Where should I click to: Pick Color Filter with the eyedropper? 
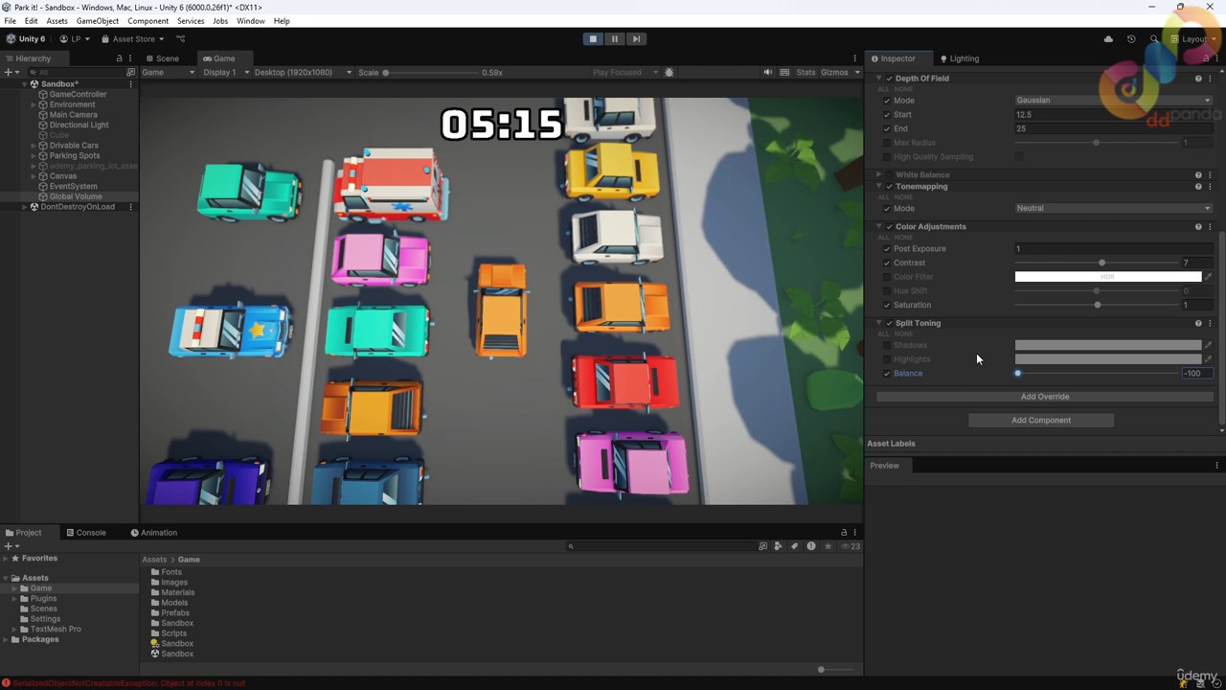1209,277
